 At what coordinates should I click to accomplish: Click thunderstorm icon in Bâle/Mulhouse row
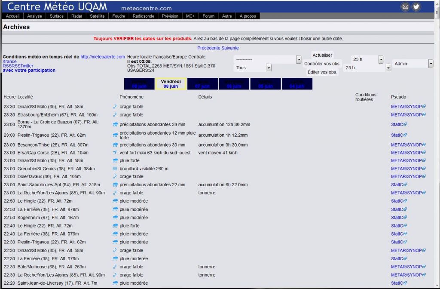click(x=115, y=267)
